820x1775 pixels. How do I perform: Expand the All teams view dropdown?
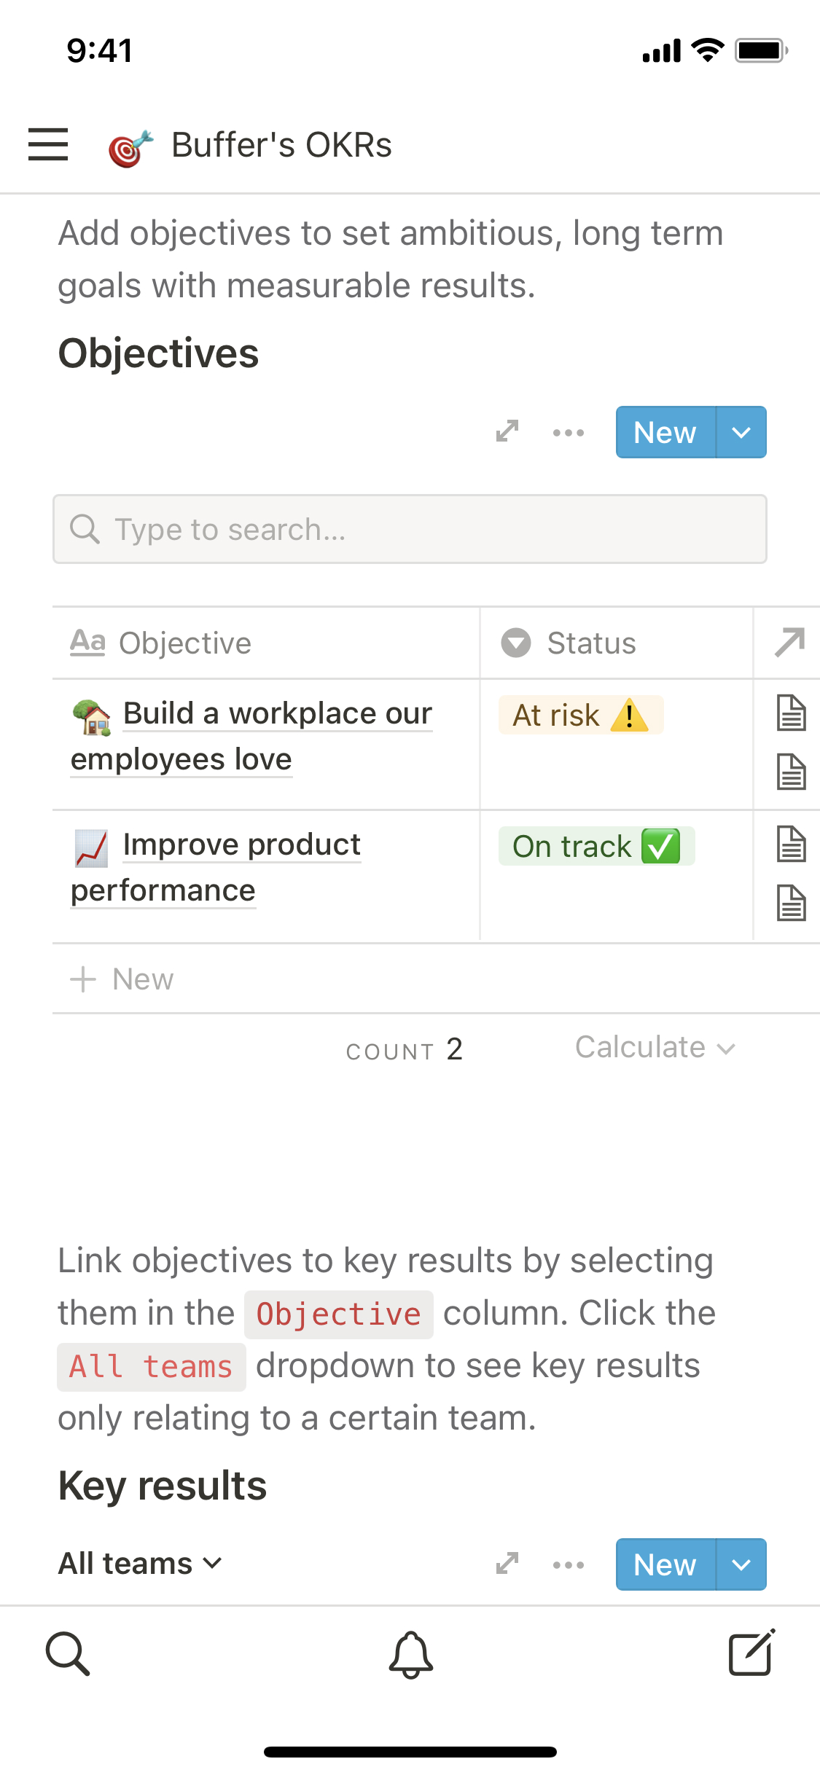(x=140, y=1564)
